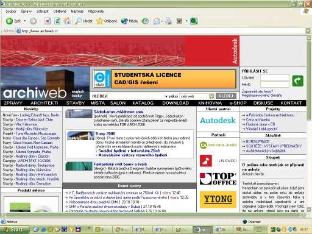Expand the search scope combo box

pyautogui.click(x=211, y=96)
